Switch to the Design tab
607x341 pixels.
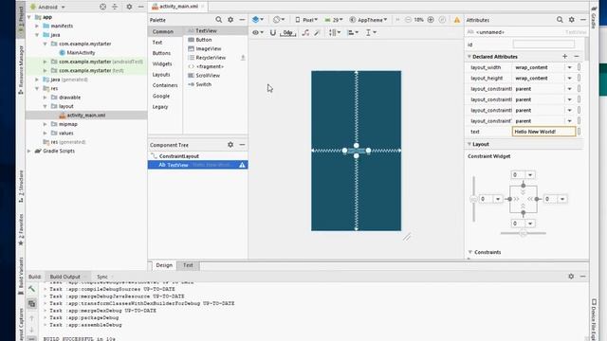click(x=164, y=265)
